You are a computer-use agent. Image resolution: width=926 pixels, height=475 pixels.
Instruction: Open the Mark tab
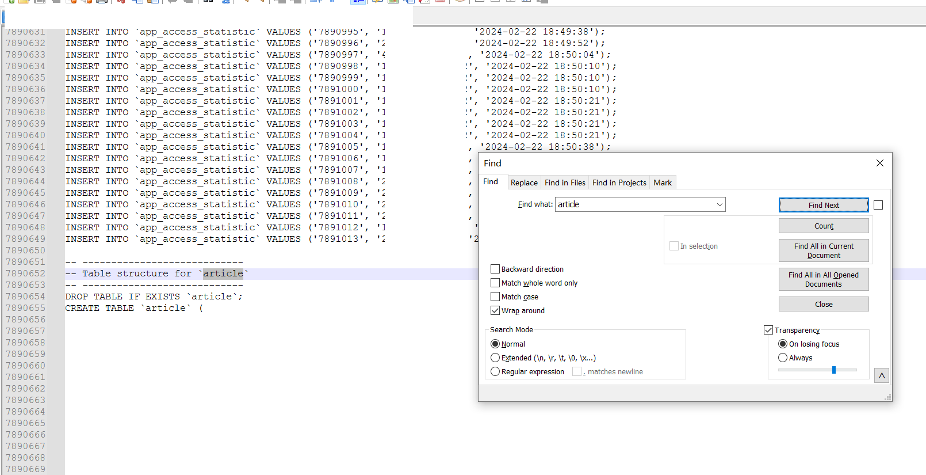[x=663, y=183]
